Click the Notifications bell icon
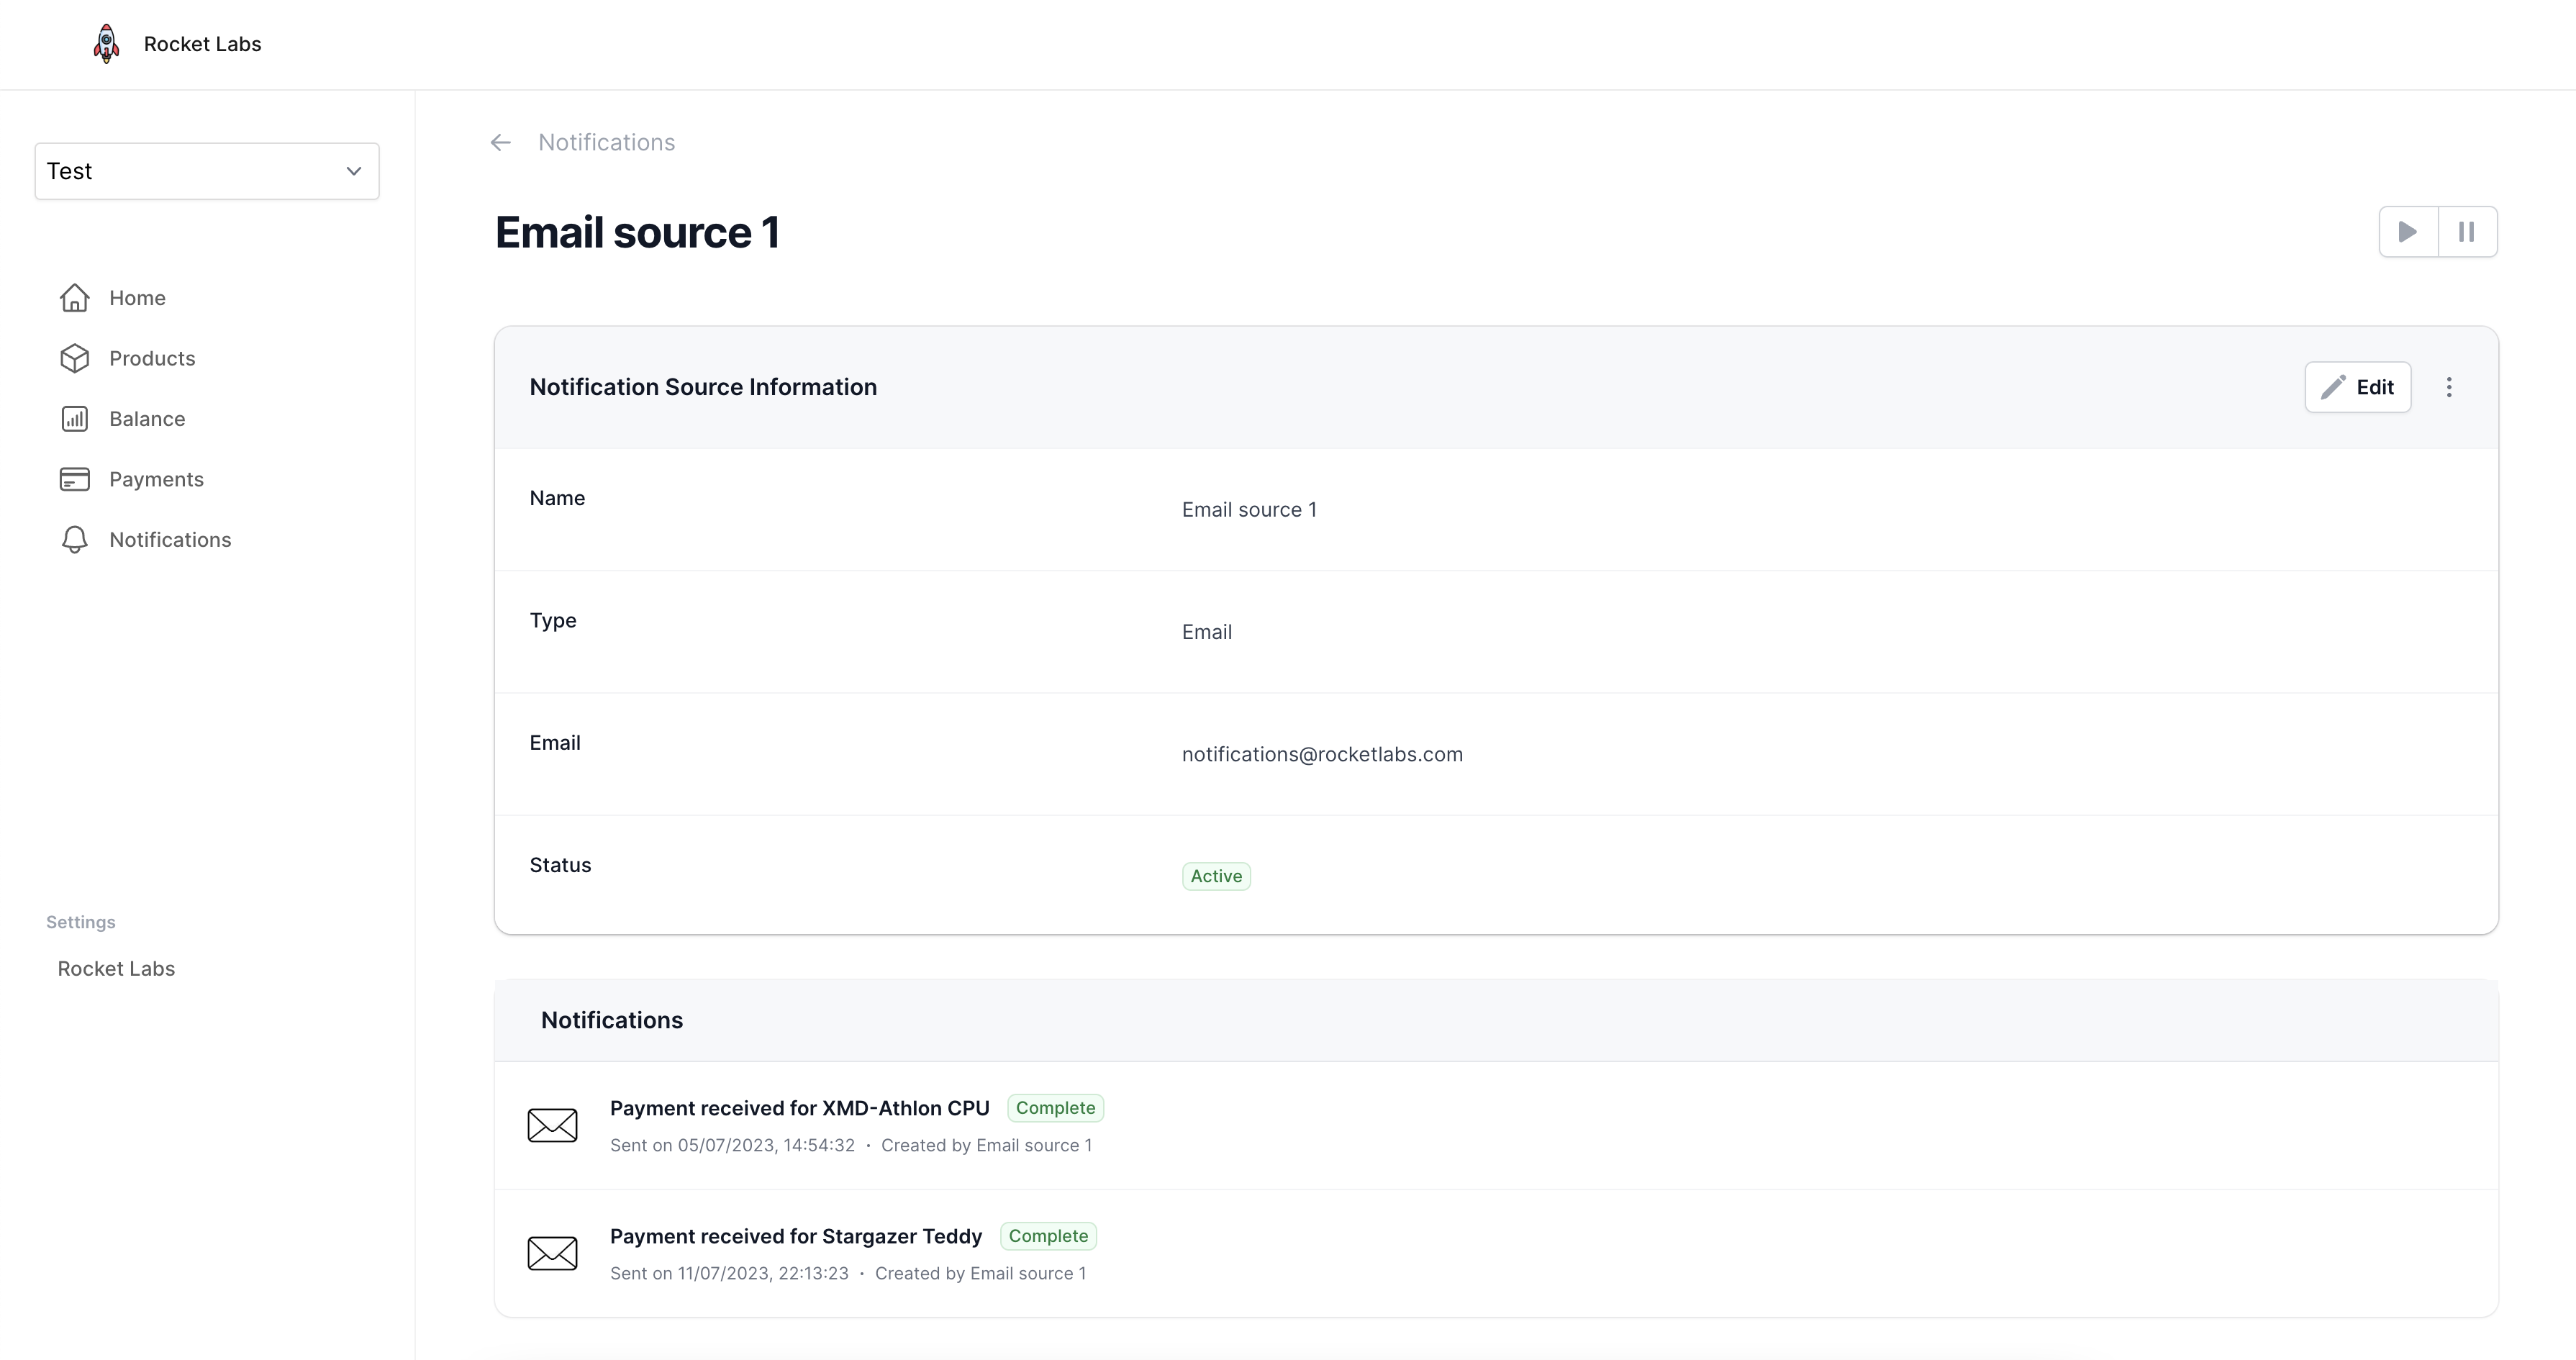The width and height of the screenshot is (2576, 1360). tap(75, 540)
